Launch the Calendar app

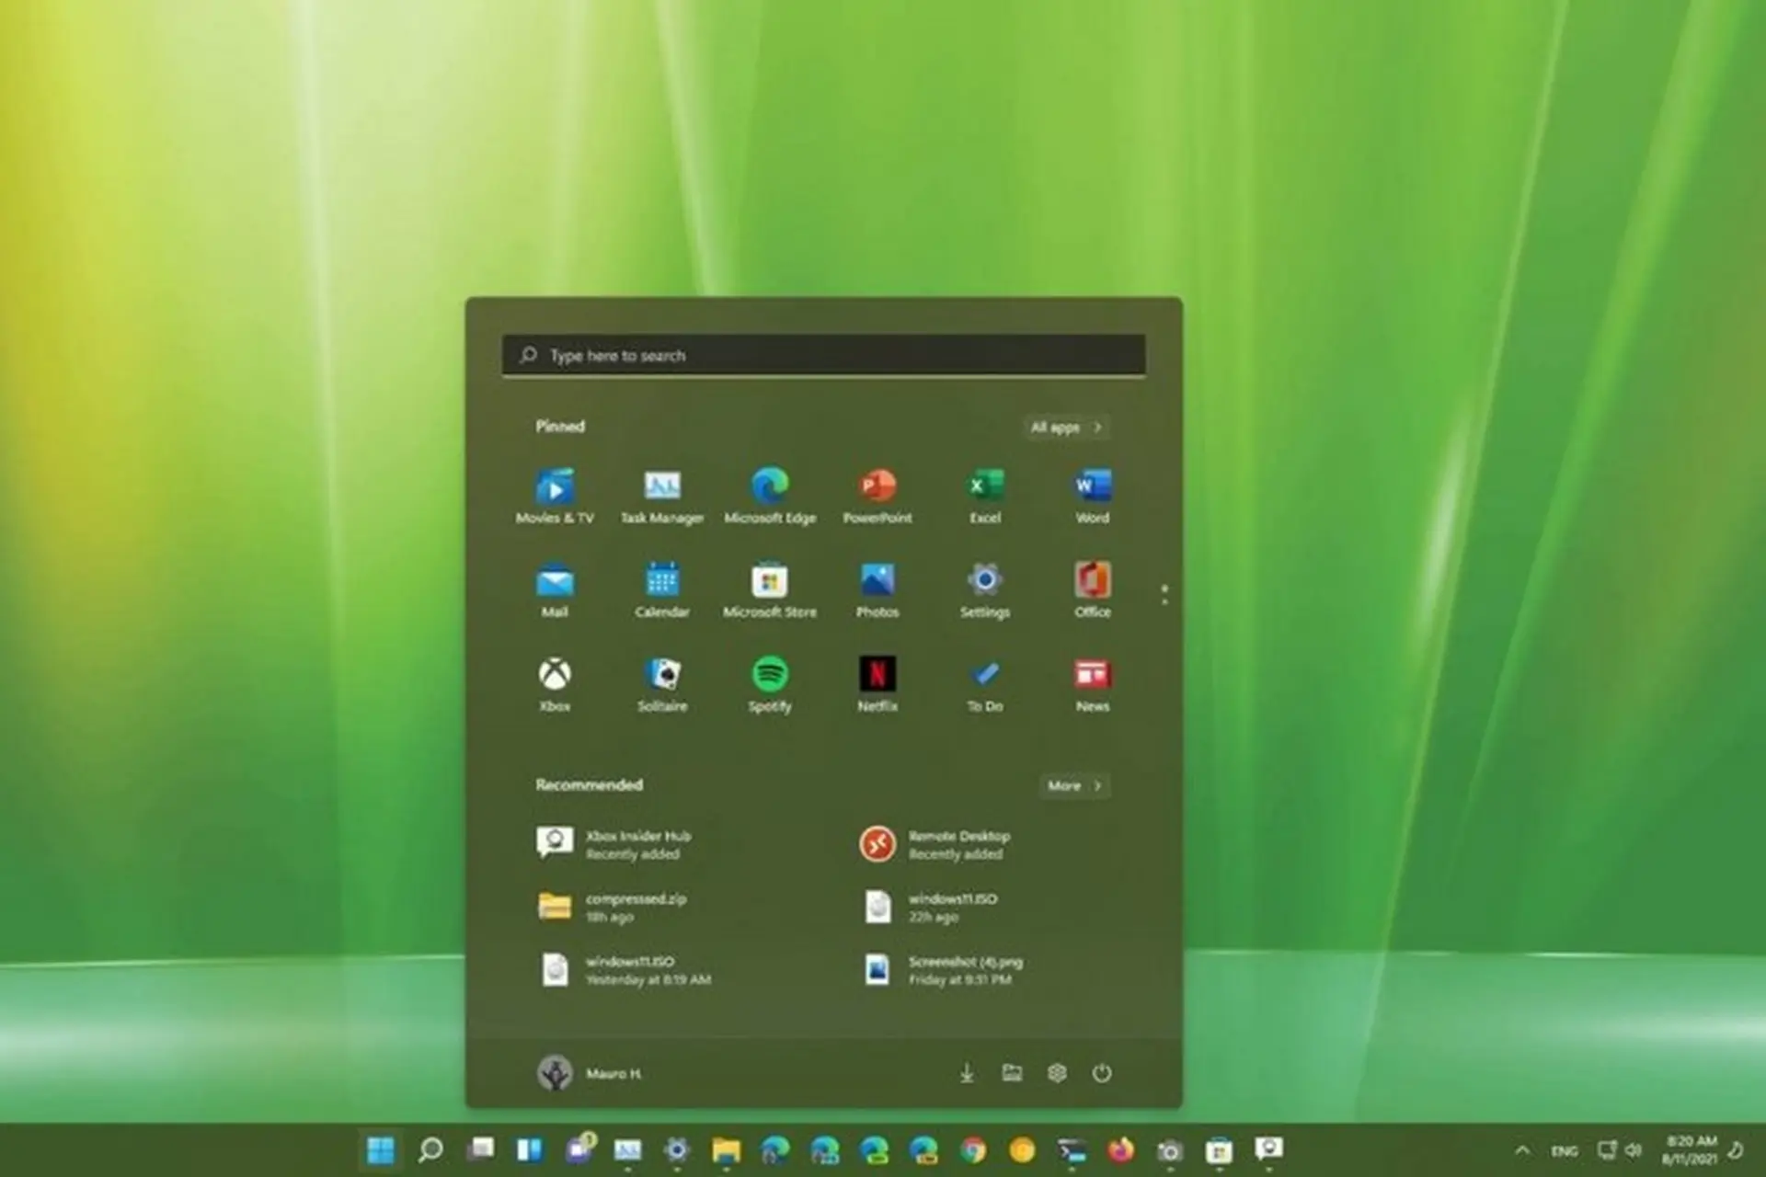click(662, 591)
